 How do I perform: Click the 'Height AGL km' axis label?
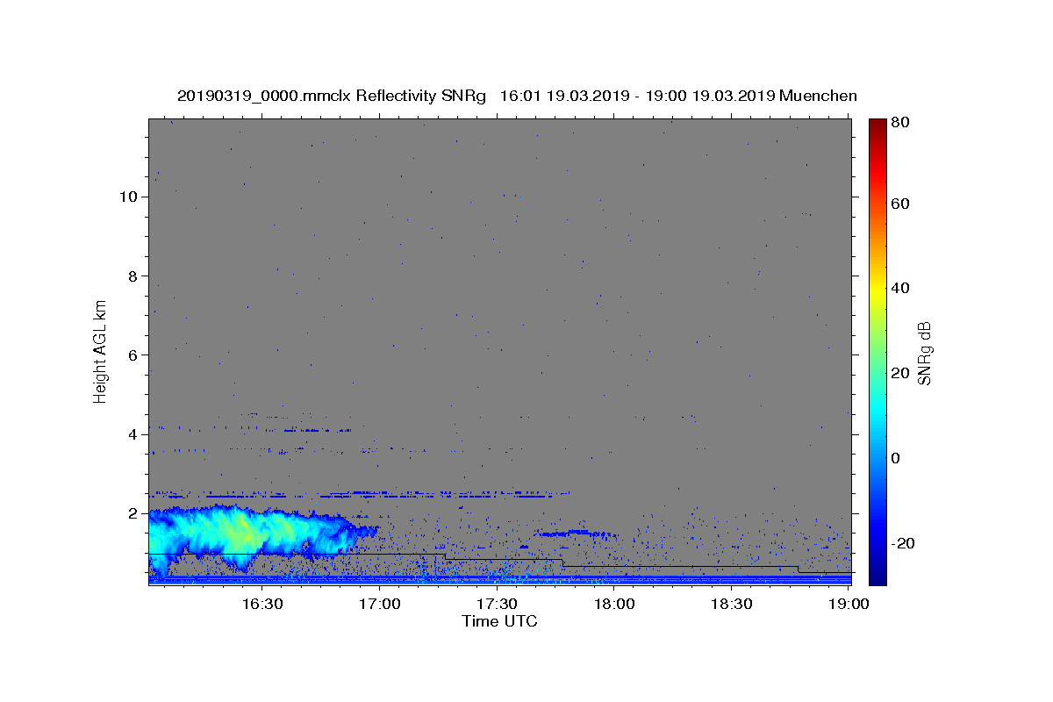tap(100, 350)
